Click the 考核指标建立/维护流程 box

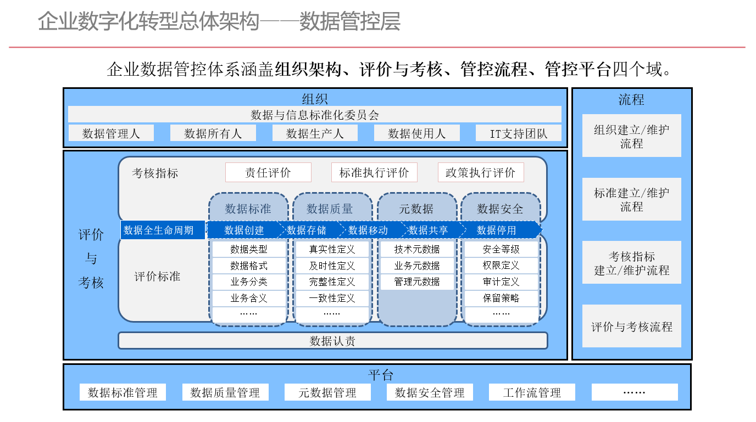632,263
